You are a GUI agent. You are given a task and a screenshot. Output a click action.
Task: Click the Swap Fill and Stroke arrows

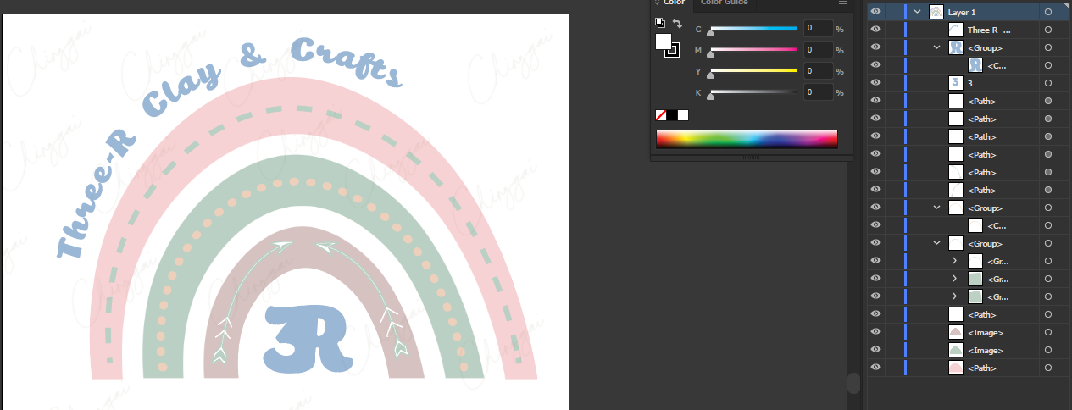pos(676,23)
